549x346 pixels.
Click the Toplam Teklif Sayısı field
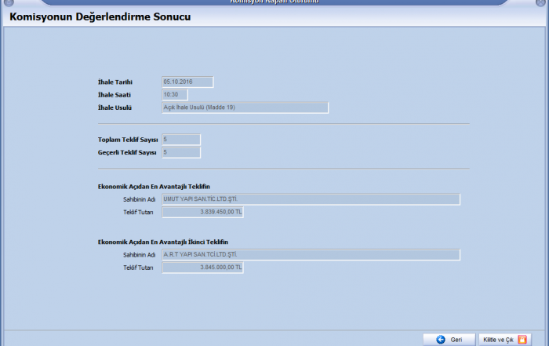click(180, 140)
